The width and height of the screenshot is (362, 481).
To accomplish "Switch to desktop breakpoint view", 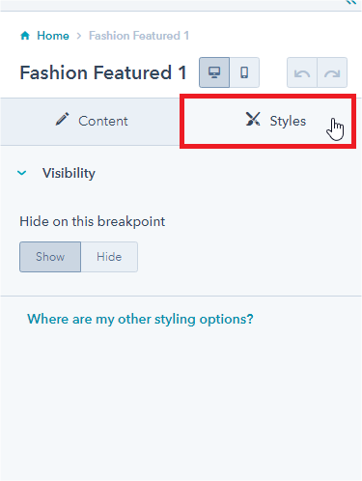I will (214, 72).
